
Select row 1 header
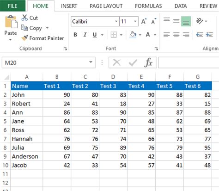(x=5, y=86)
